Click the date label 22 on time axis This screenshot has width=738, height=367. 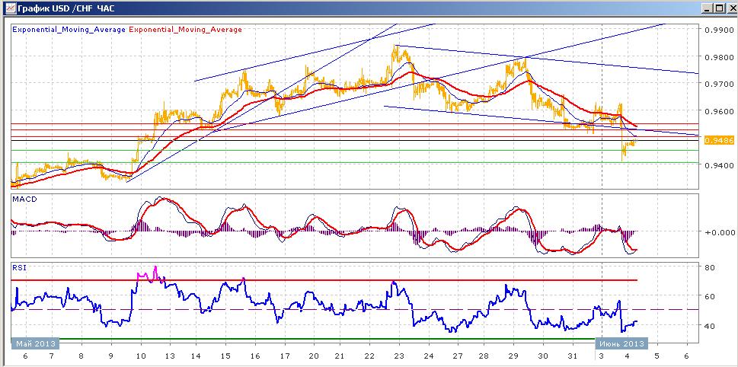point(370,356)
